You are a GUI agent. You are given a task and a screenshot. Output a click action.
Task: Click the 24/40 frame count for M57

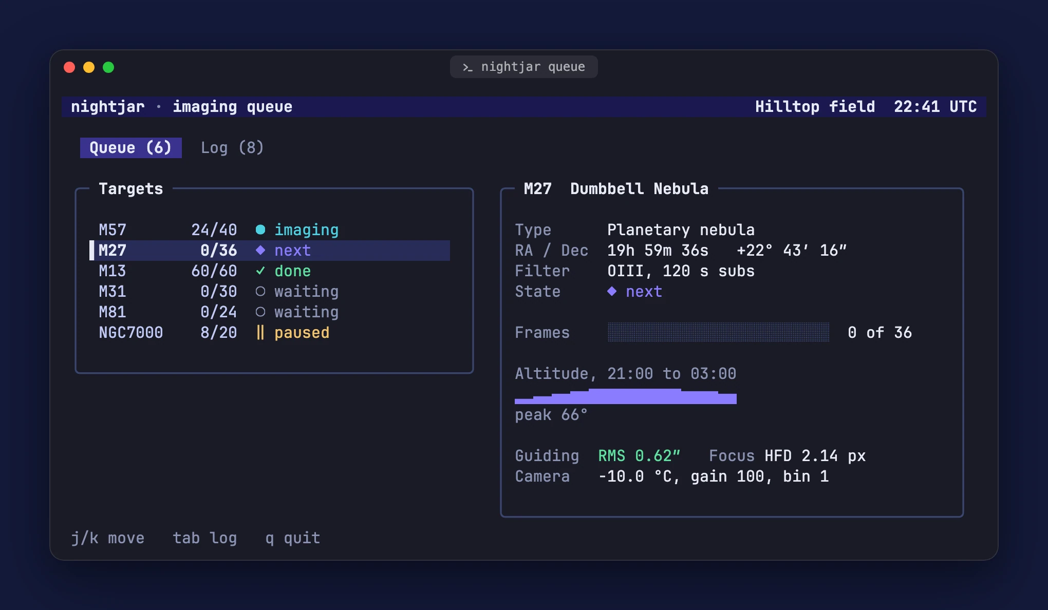pyautogui.click(x=214, y=230)
